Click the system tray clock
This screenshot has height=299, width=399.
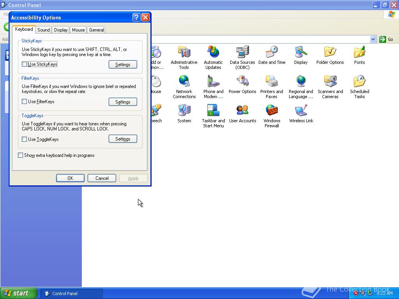pyautogui.click(x=385, y=294)
